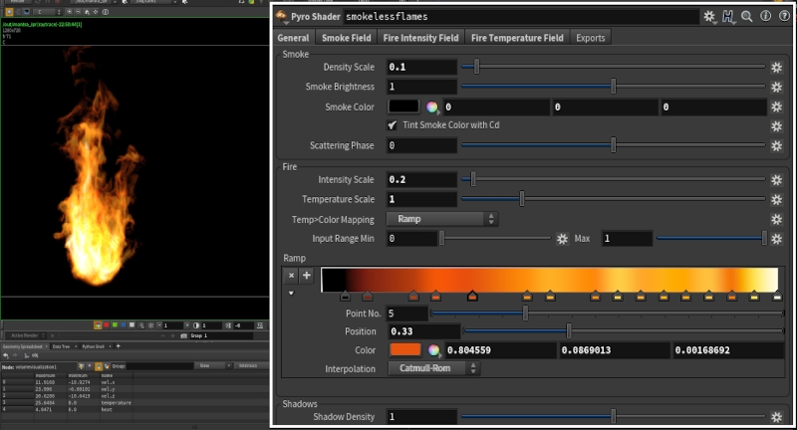
Task: Remove ramp point with the x button
Action: 292,276
